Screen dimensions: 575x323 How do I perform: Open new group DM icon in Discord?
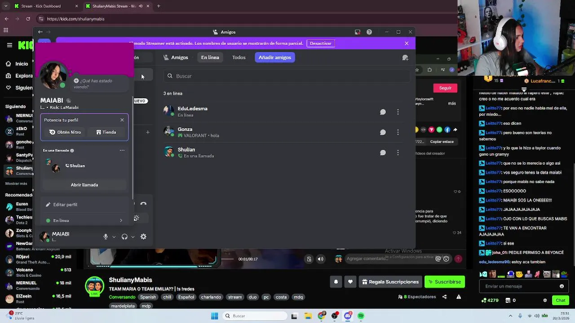[x=405, y=57]
